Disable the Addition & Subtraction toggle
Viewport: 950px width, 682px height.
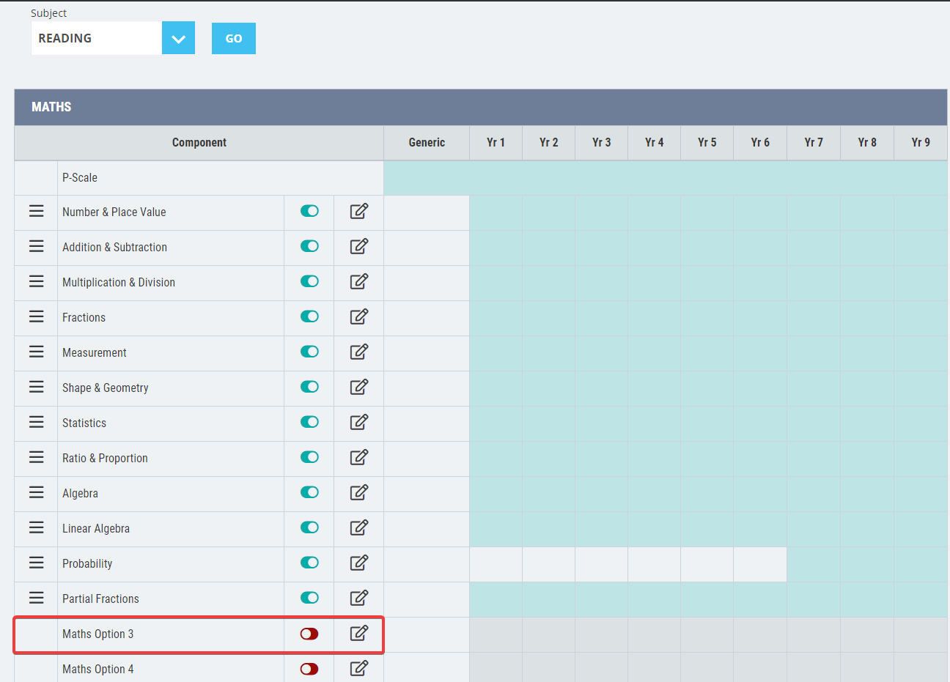pos(309,246)
